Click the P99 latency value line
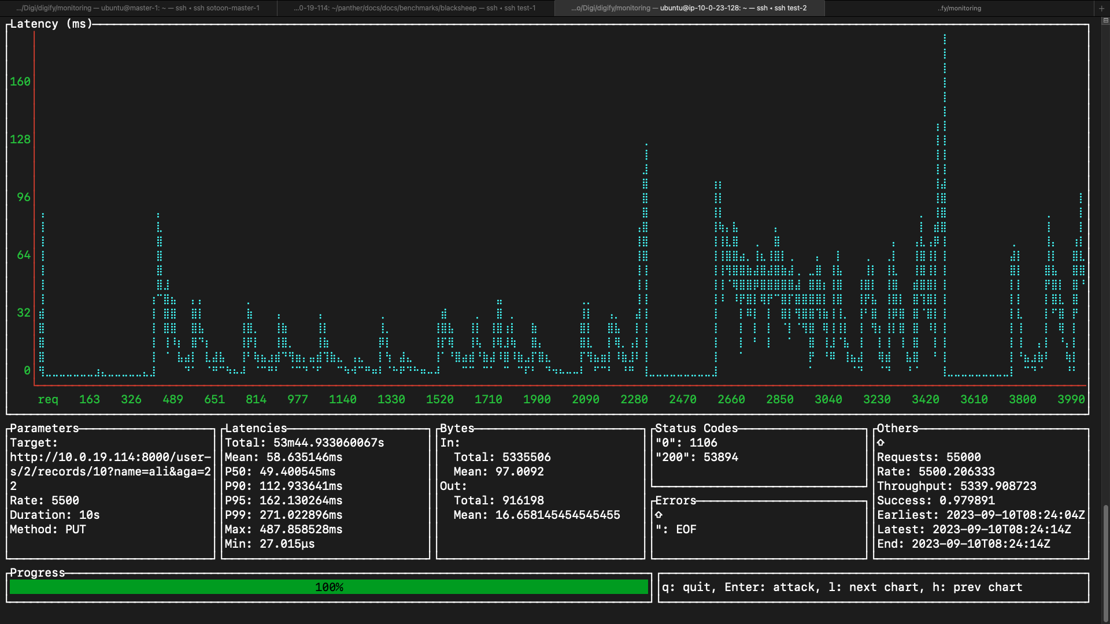1110x624 pixels. (283, 515)
